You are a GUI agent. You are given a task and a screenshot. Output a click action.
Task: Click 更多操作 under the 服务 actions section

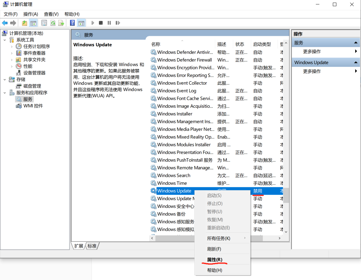312,52
